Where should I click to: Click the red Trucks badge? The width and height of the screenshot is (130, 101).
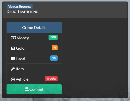(51, 79)
